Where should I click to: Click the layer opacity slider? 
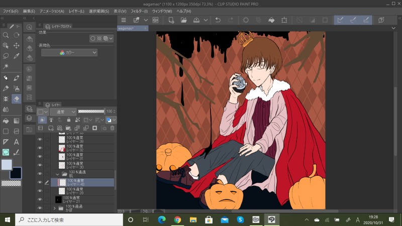(x=91, y=111)
